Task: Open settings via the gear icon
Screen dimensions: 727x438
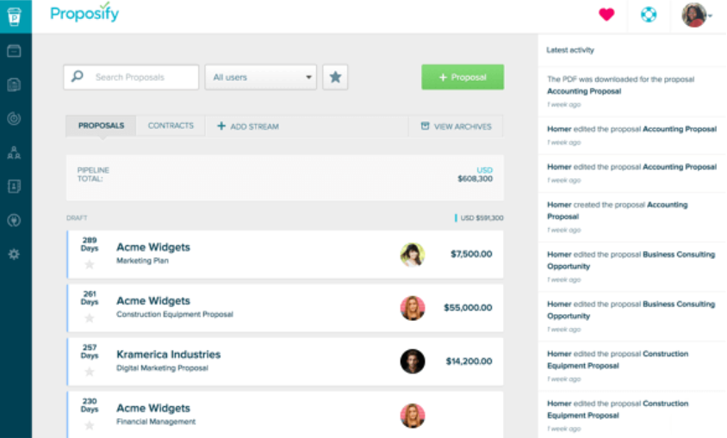Action: point(14,254)
